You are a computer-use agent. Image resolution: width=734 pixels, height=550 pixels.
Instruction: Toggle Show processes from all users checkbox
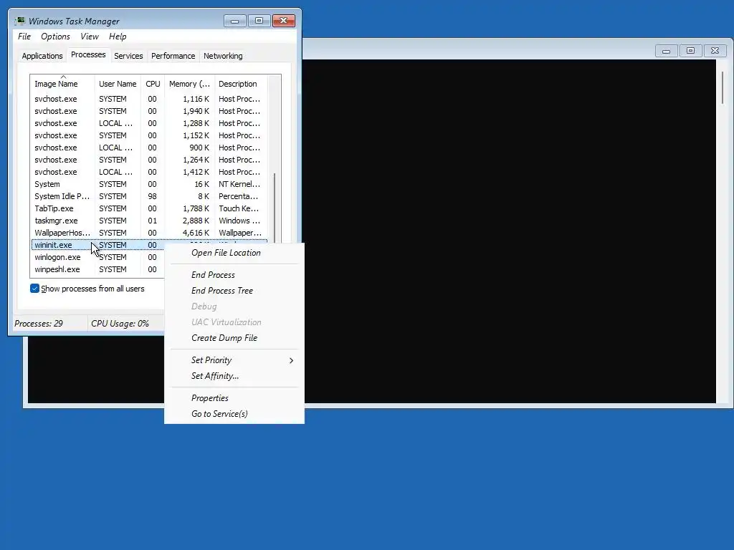point(34,289)
